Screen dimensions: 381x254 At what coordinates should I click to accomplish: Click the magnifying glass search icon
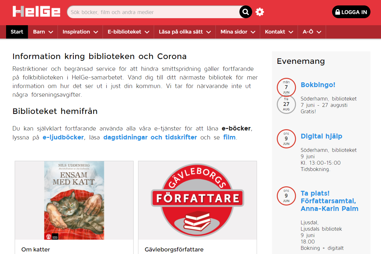click(x=245, y=12)
